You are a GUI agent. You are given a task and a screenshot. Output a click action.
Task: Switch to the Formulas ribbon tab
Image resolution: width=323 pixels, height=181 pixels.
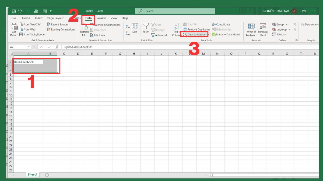(75, 18)
